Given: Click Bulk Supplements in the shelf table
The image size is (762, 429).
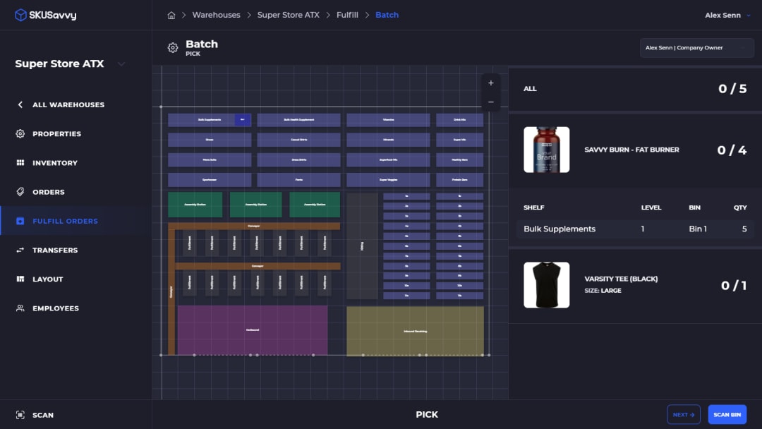Looking at the screenshot, I should (x=560, y=229).
